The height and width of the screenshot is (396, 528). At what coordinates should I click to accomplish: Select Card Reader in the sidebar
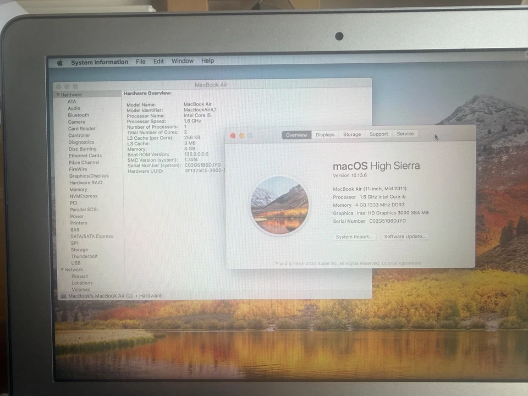click(82, 129)
